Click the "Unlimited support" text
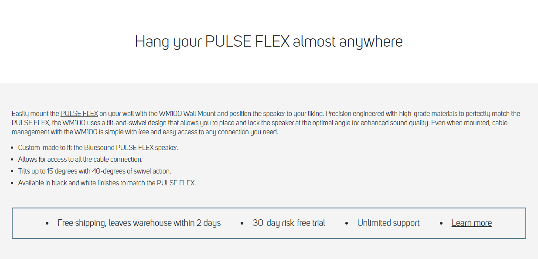538x259 pixels. pos(388,223)
